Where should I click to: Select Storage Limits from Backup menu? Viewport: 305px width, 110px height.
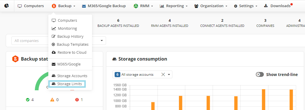tap(67, 84)
